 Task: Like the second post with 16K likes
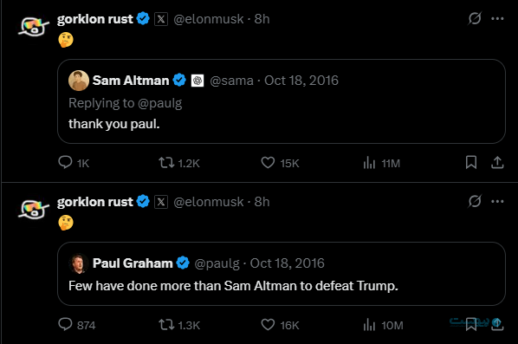268,325
